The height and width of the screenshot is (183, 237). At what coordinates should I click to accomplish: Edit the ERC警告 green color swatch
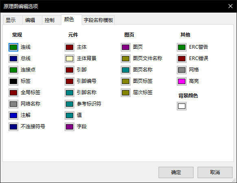[x=182, y=47]
